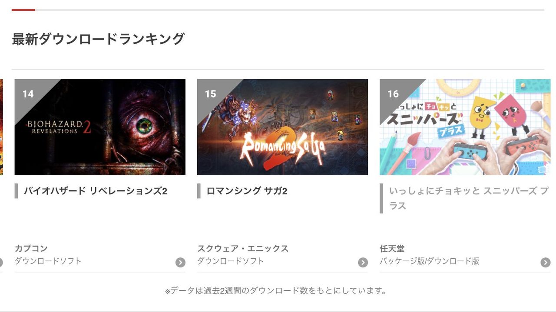Image resolution: width=556 pixels, height=312 pixels.
Task: Open バイオハザード リベレーションズ2 title link
Action: pos(96,191)
